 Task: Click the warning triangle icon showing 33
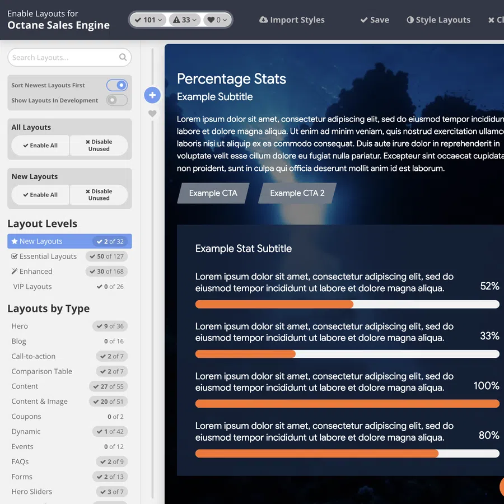click(176, 20)
